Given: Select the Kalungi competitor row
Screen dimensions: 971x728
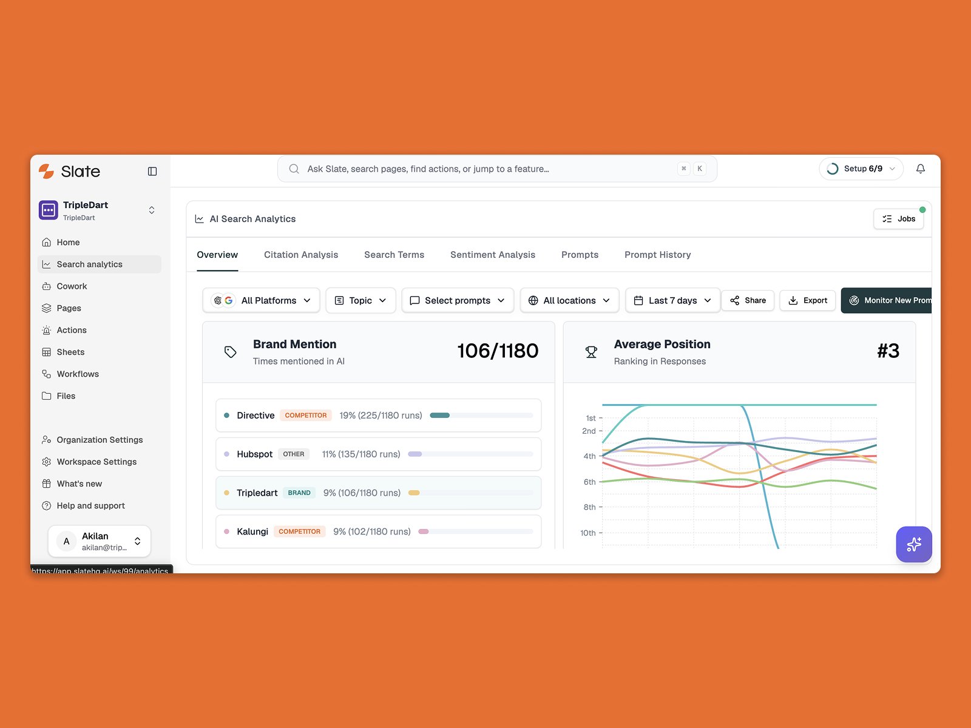Looking at the screenshot, I should (379, 531).
